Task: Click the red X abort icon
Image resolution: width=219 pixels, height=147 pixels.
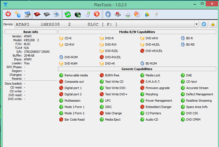Action: coord(97,14)
